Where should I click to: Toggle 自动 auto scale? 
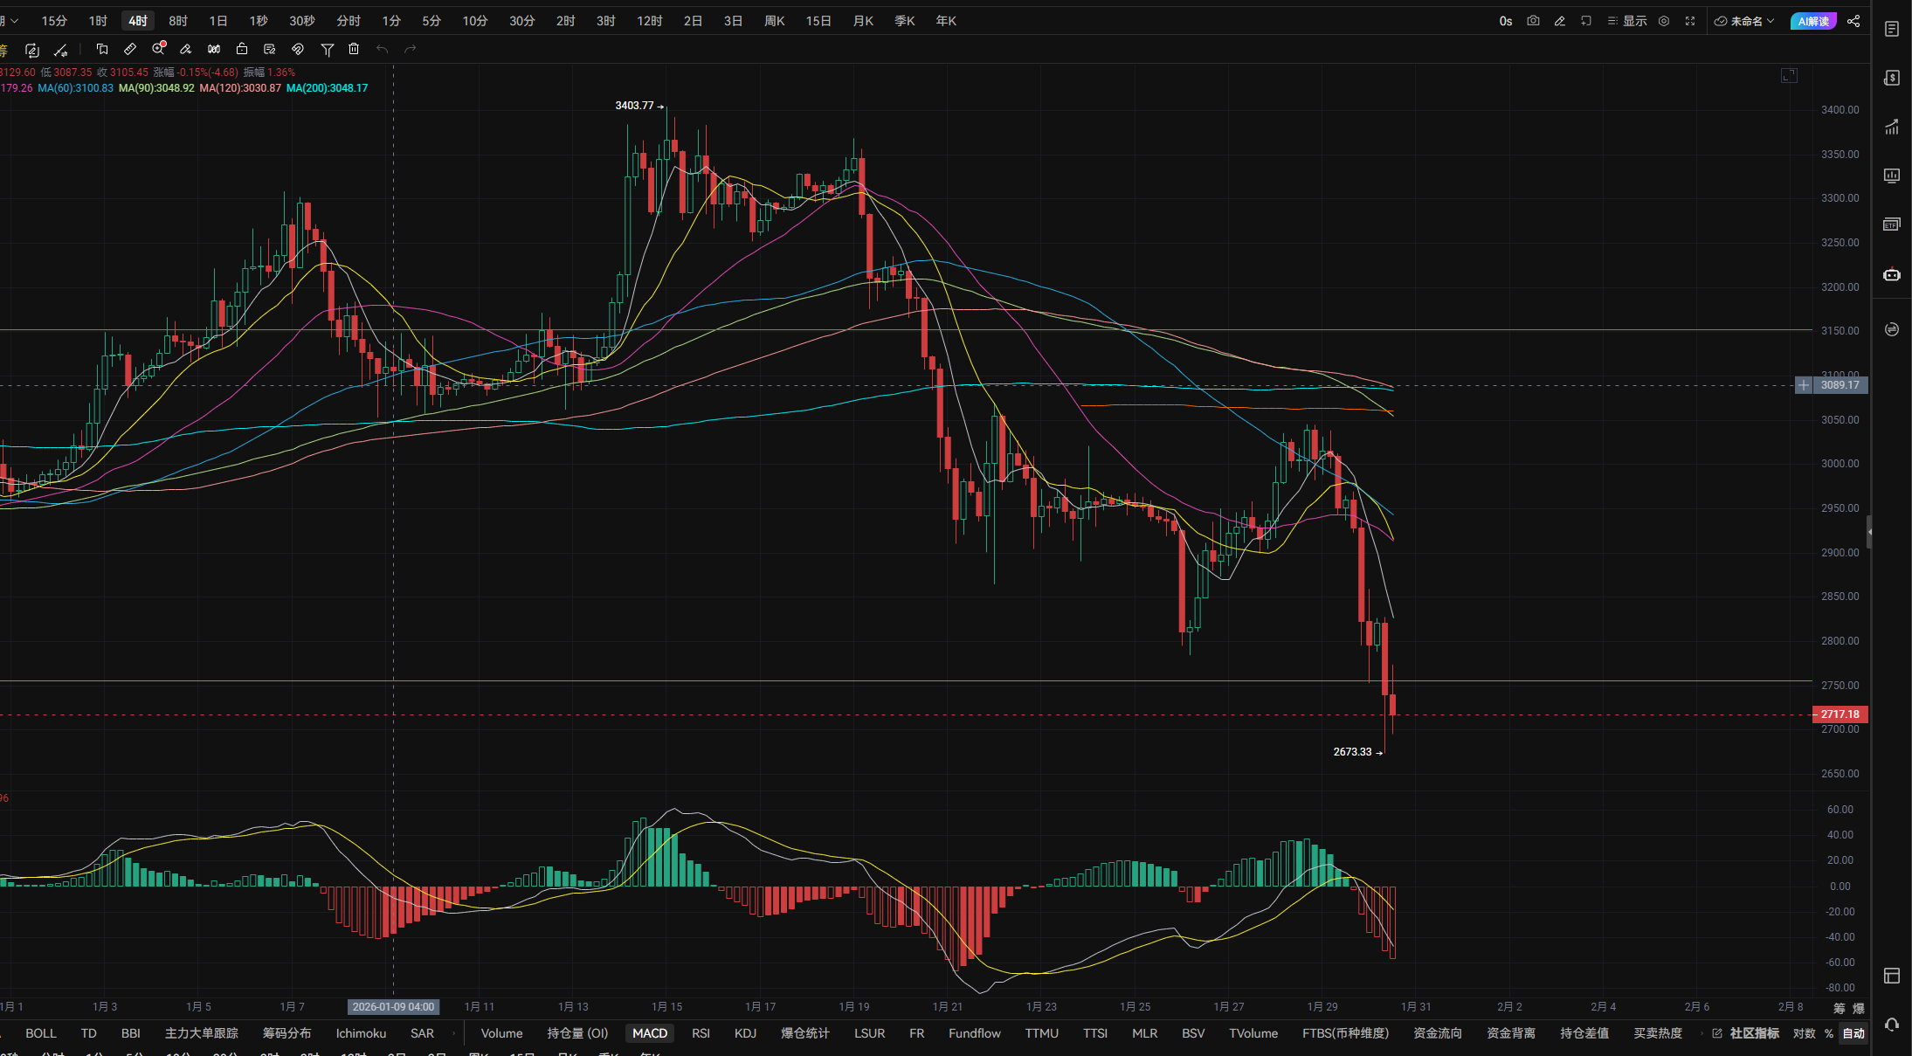coord(1853,1033)
